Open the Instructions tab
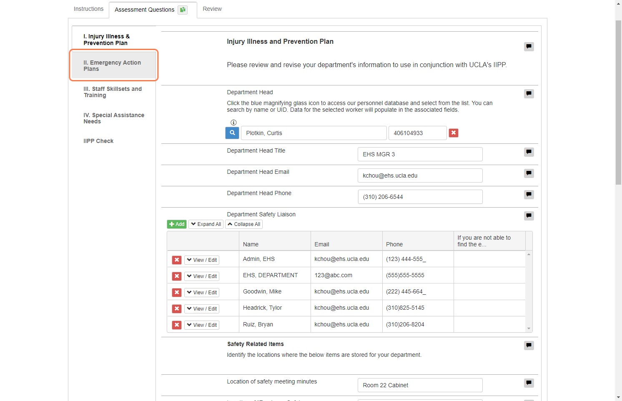Viewport: 622px width, 401px height. 88,9
